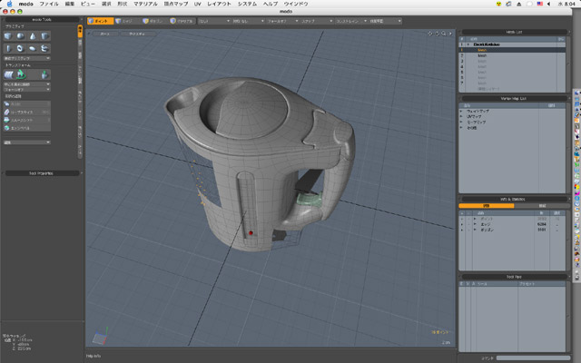The height and width of the screenshot is (363, 581).
Task: Select the Sphere primitive tool
Action: [20, 36]
